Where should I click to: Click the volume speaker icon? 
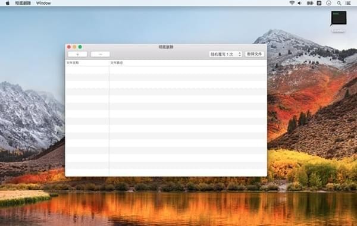(x=300, y=3)
